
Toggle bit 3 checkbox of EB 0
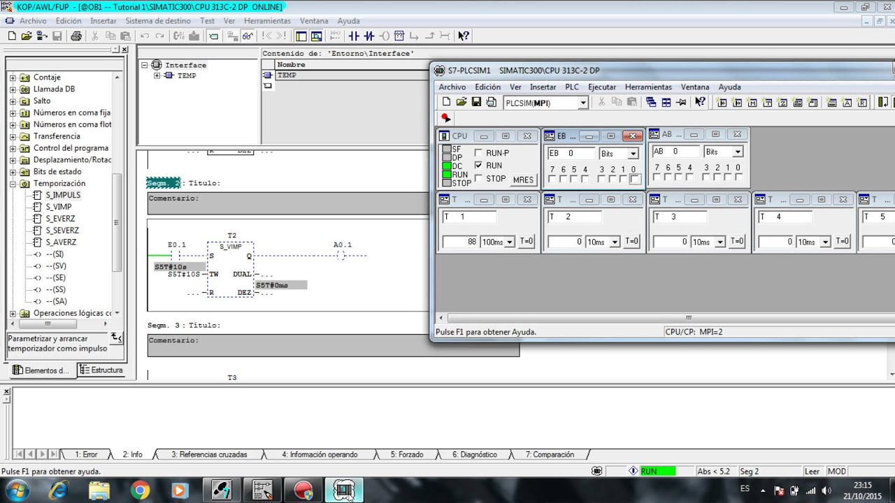[x=601, y=179]
